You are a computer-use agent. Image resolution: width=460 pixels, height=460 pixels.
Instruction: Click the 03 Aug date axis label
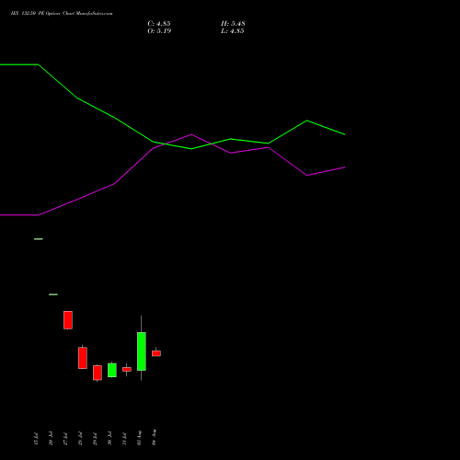point(139,438)
